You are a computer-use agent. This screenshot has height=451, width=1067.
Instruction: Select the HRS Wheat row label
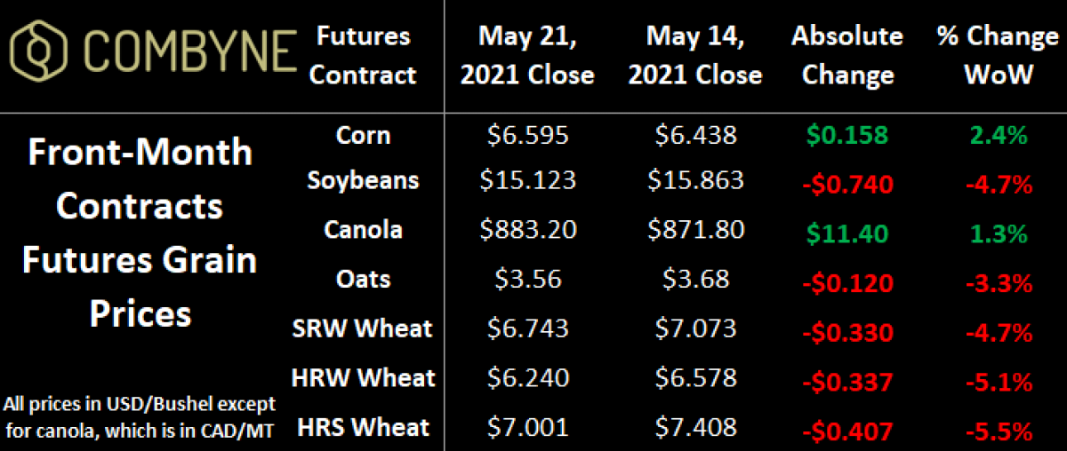point(363,428)
